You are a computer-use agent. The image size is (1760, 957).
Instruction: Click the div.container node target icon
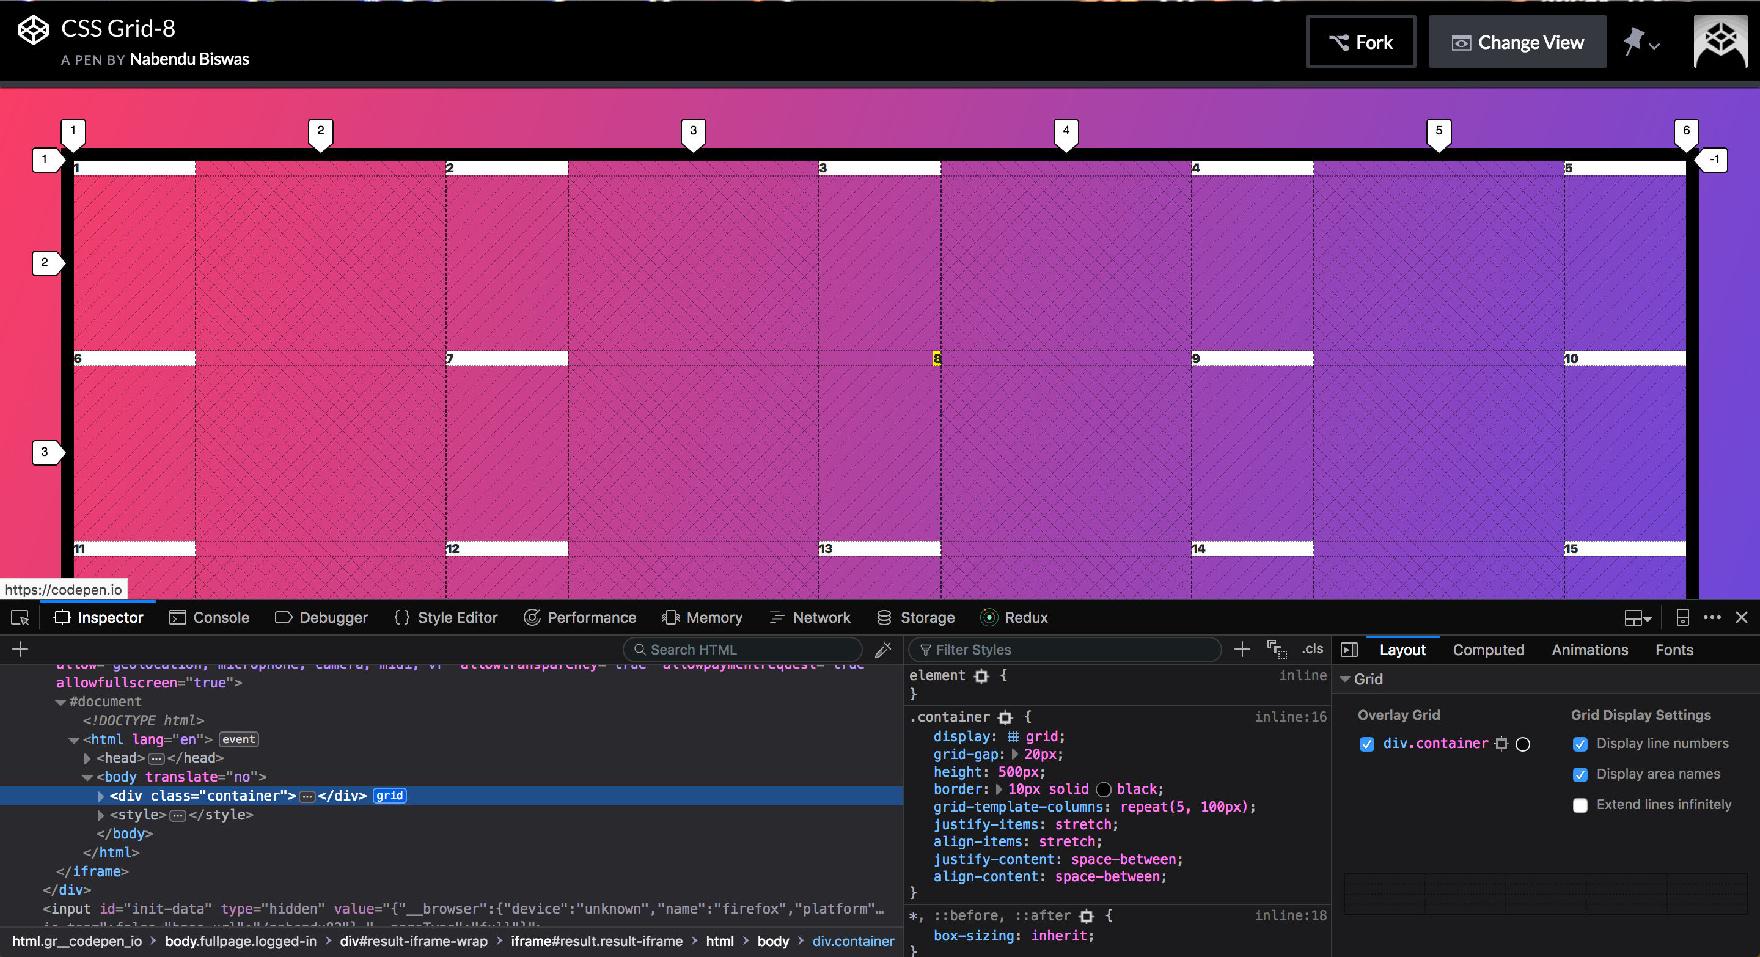tap(1501, 744)
